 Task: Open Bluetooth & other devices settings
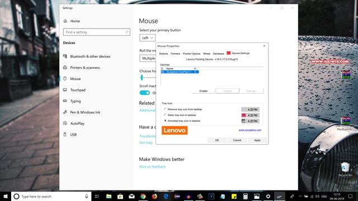coord(87,56)
